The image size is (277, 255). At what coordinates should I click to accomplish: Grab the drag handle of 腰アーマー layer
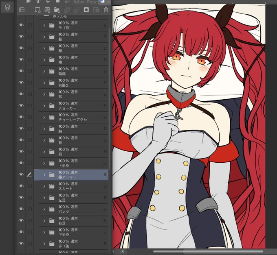pyautogui.click(x=105, y=175)
